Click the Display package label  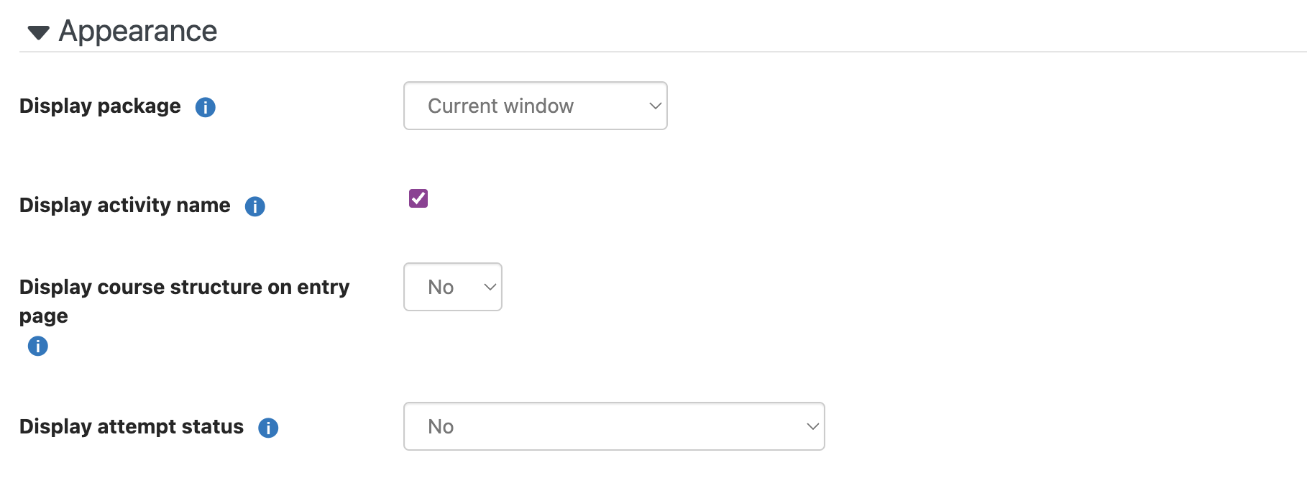click(100, 106)
